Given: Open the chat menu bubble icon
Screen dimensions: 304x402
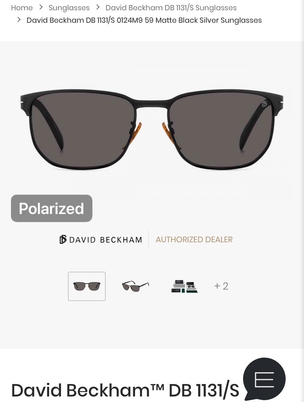Looking at the screenshot, I should [x=264, y=379].
